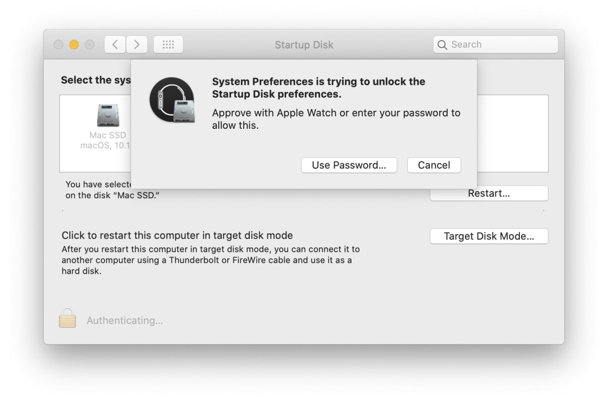Click the Authenticating... status text
The width and height of the screenshot is (608, 402).
click(125, 321)
